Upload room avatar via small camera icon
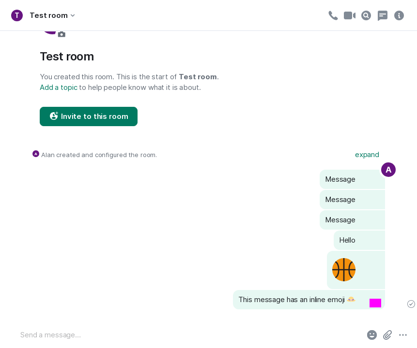 tap(62, 34)
